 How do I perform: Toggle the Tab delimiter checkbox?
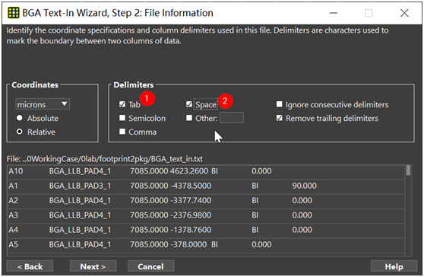point(122,104)
